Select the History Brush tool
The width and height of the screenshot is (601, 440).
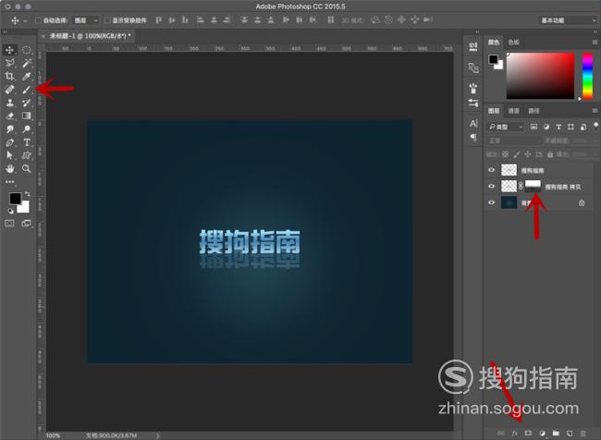pos(27,103)
